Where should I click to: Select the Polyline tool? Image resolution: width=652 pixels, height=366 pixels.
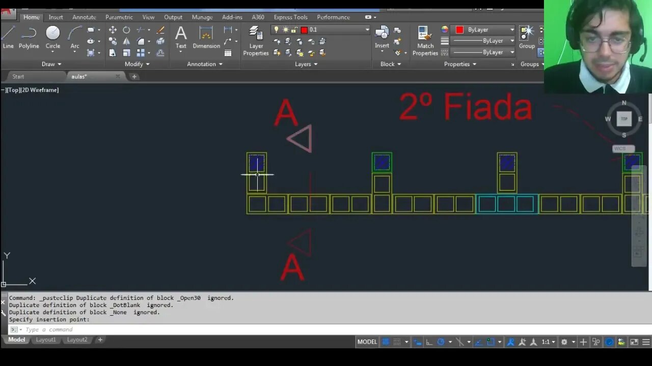[29, 38]
